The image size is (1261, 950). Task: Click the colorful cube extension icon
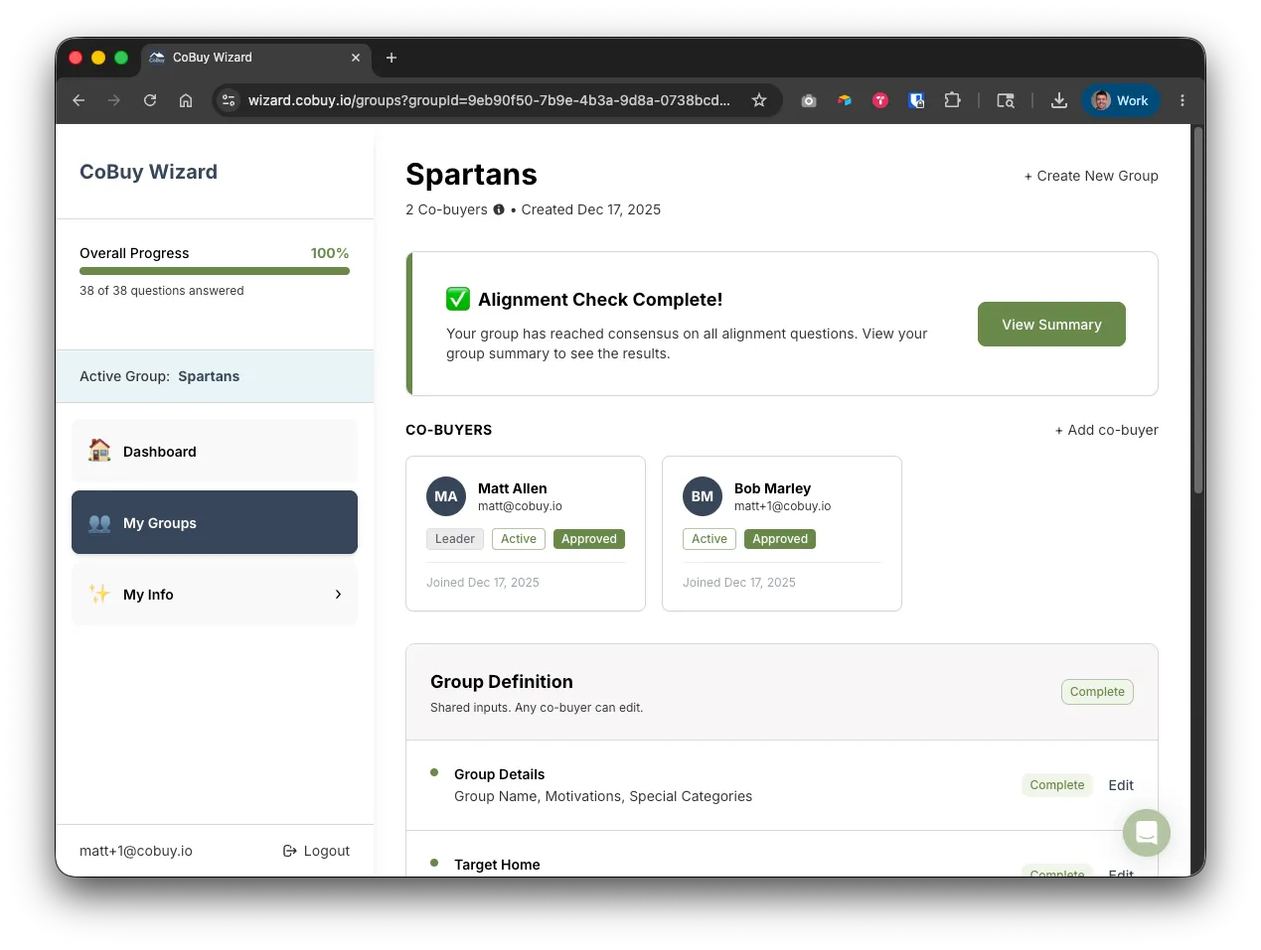[x=845, y=100]
